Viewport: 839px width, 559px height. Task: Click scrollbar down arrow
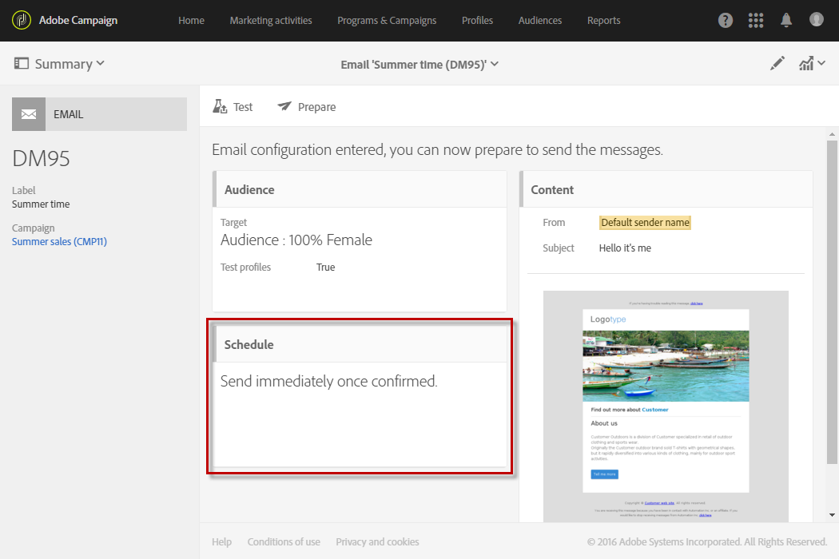[832, 515]
